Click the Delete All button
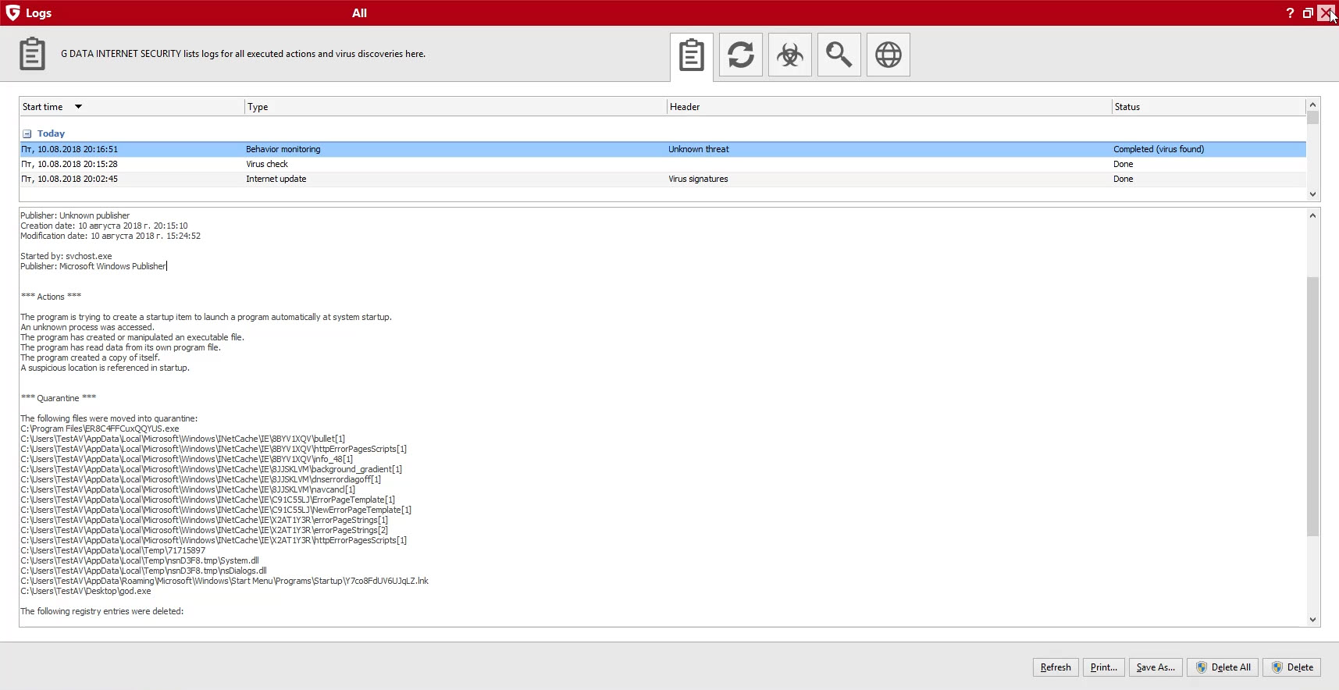 [x=1223, y=667]
